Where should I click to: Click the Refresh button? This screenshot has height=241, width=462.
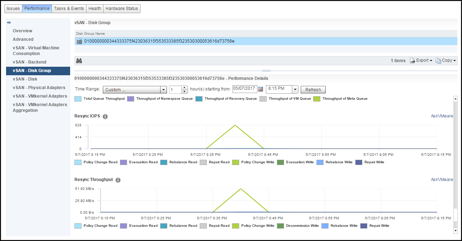313,89
